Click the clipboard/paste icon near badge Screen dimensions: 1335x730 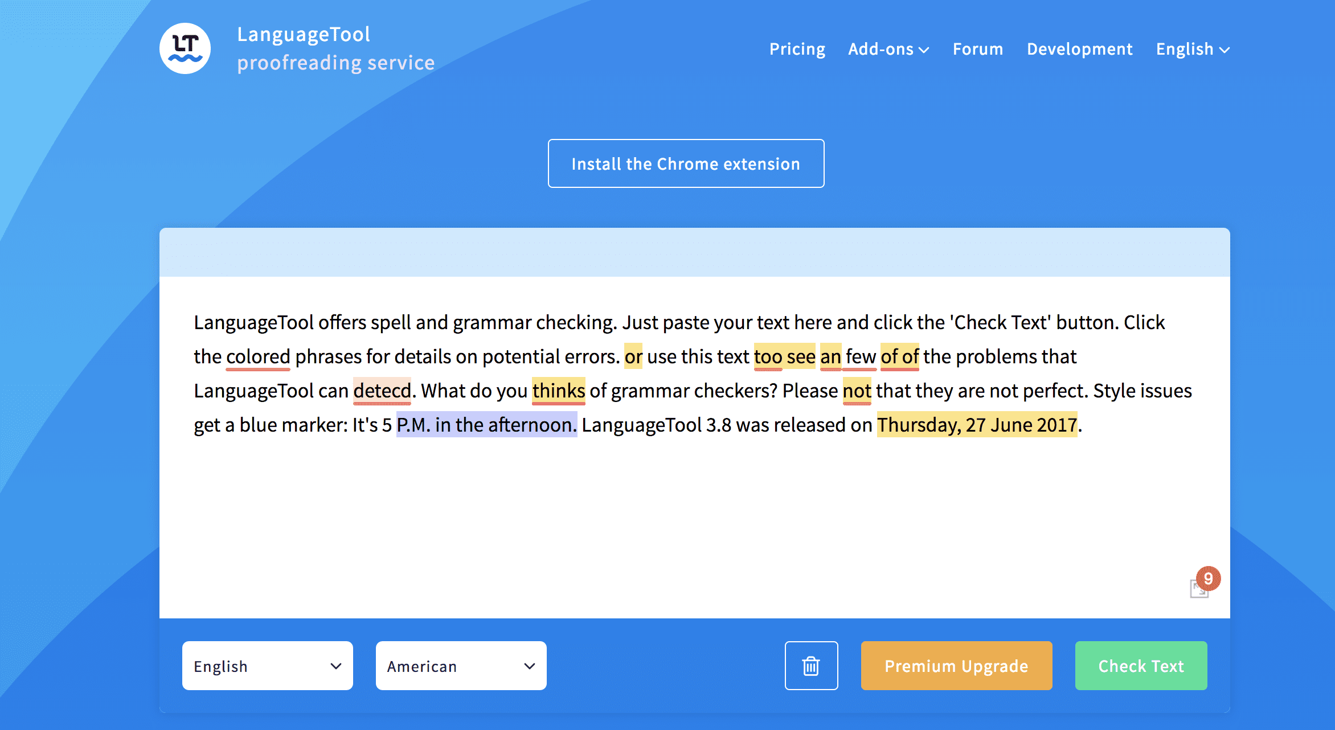(1192, 592)
